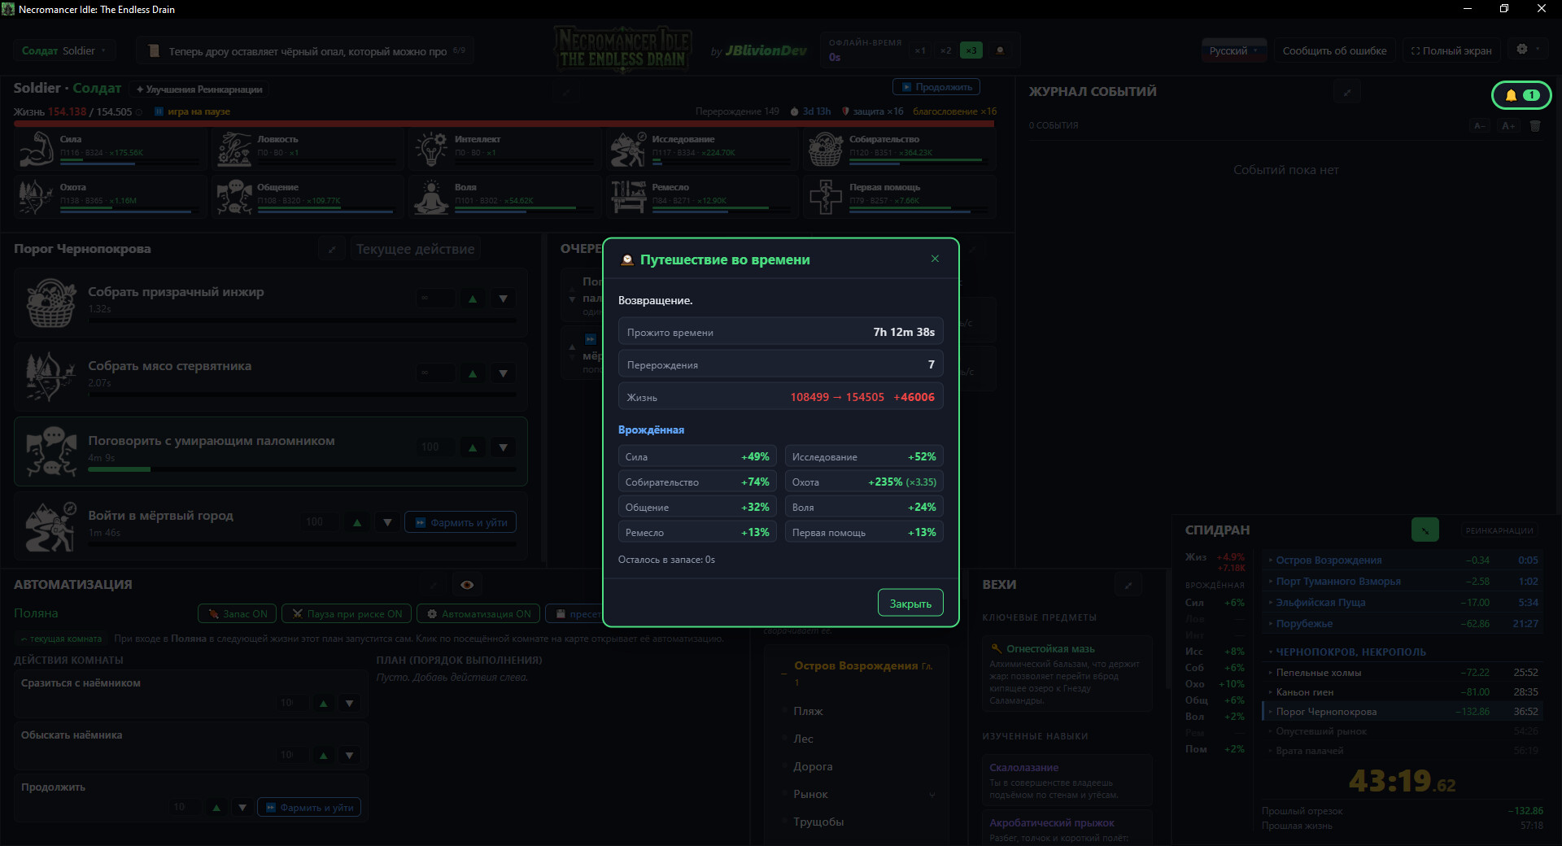Toggle the automation eye visibility icon
Screen dimensions: 1562x846
[467, 585]
